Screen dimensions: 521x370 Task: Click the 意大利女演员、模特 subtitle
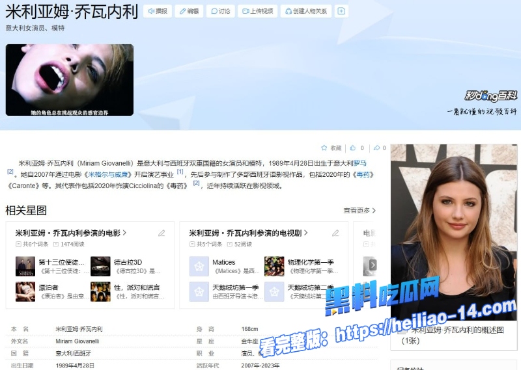[35, 28]
